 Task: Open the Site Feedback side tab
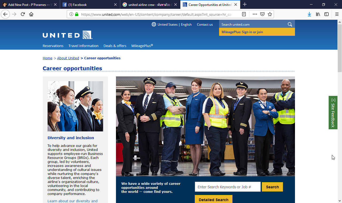point(333,112)
